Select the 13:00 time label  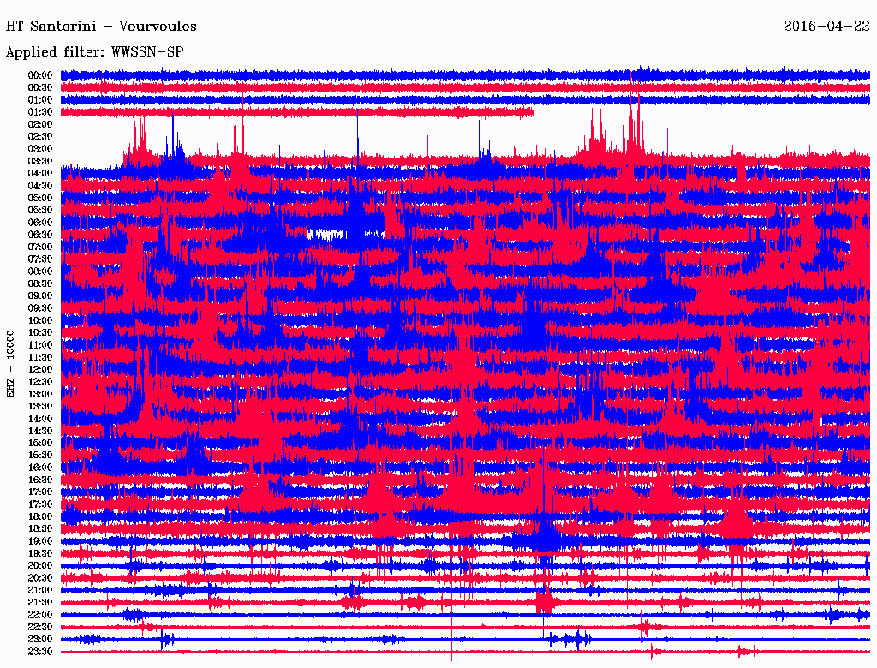pos(40,395)
